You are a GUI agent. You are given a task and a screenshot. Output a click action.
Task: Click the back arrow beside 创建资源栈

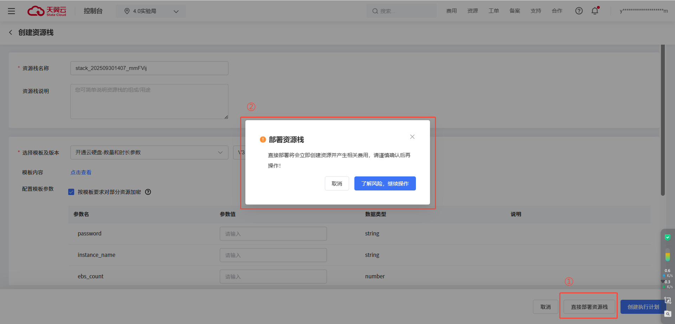tap(11, 32)
